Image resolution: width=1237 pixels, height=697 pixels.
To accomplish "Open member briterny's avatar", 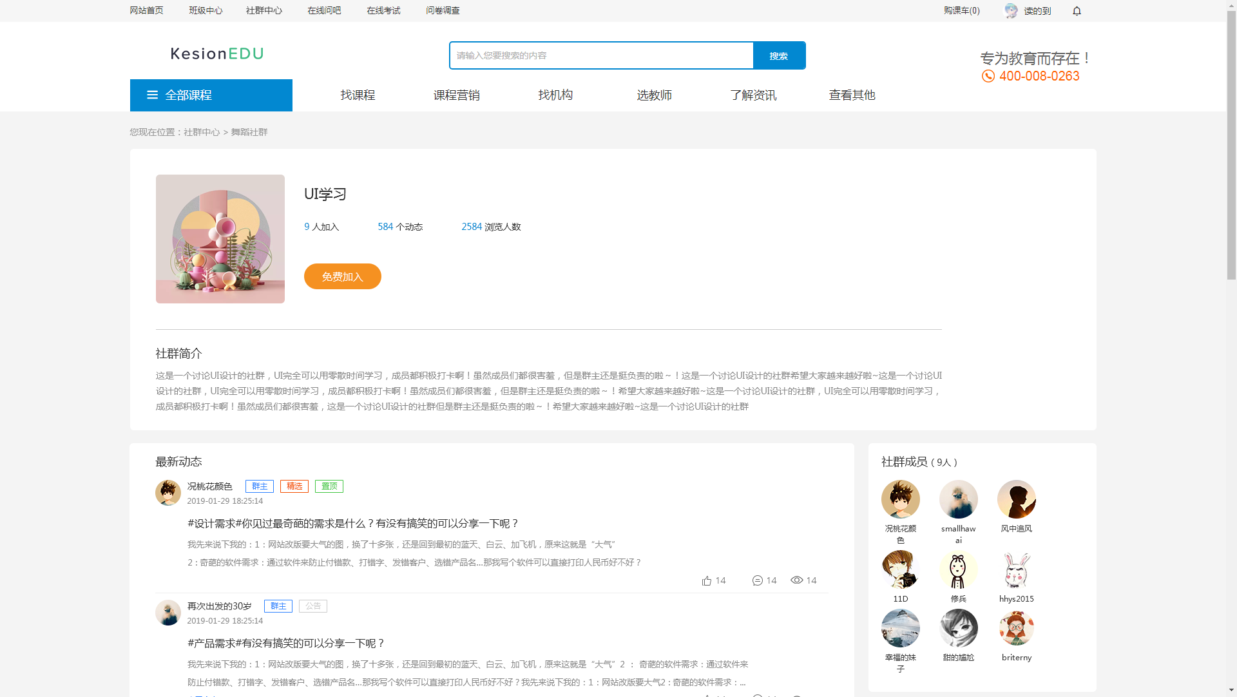I will [1016, 628].
